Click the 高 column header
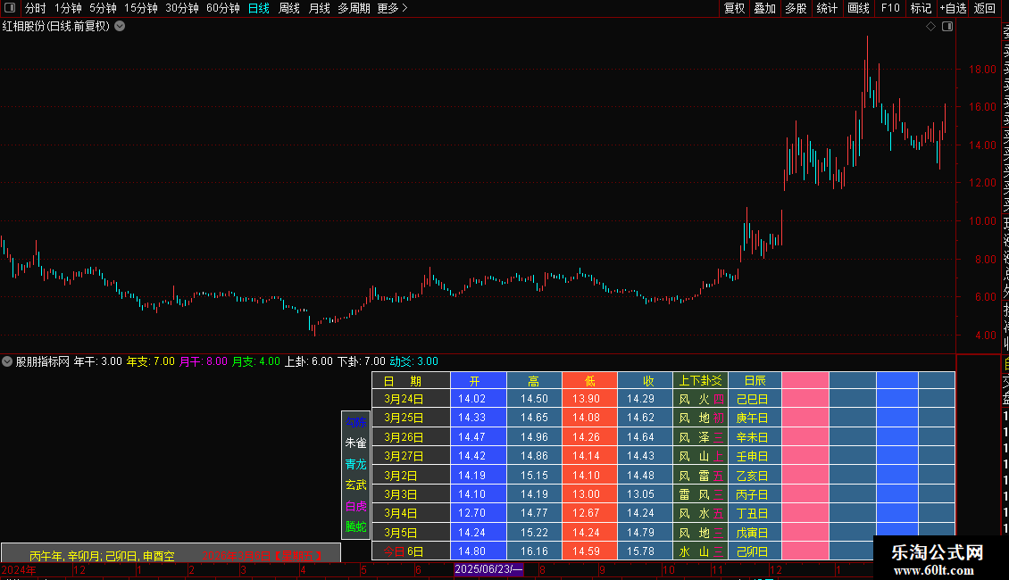This screenshot has height=580, width=1009. [534, 381]
